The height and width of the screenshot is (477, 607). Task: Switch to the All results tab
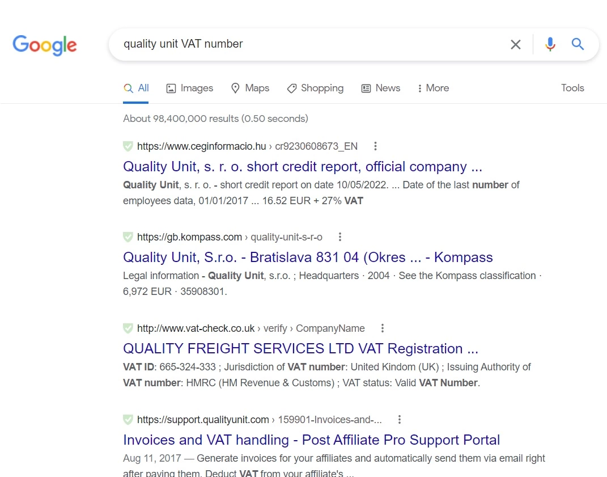[x=136, y=88]
